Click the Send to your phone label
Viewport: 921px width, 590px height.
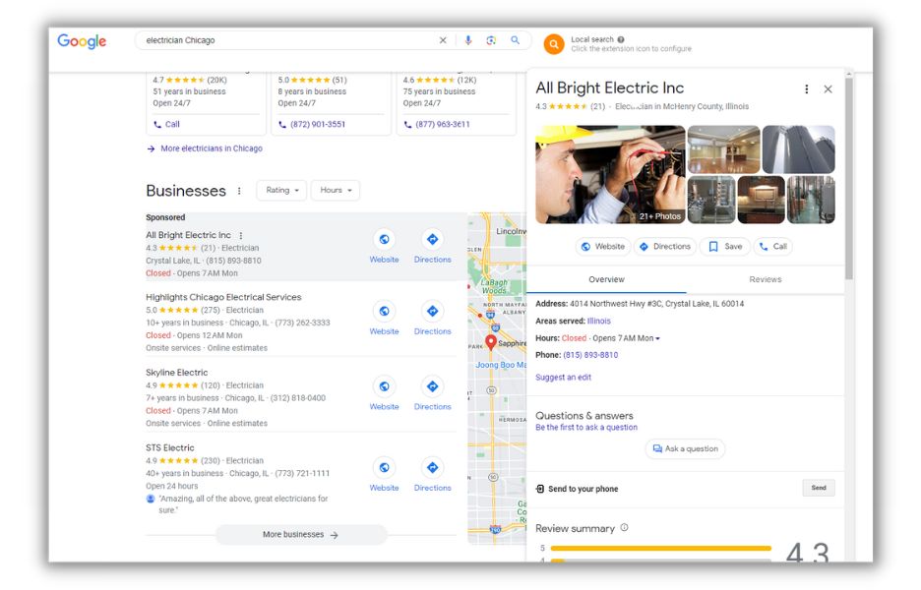tap(583, 489)
